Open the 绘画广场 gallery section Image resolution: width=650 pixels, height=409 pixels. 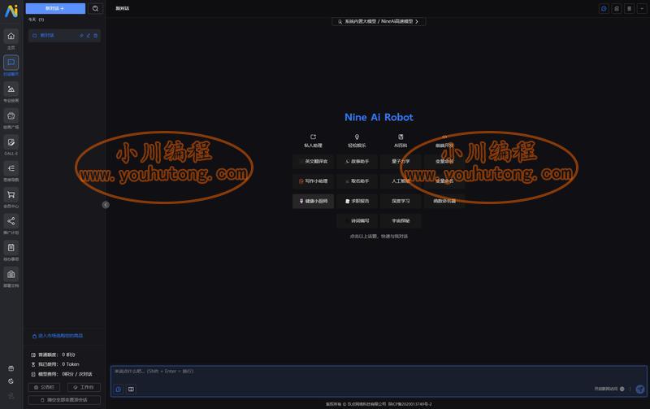[x=11, y=115]
